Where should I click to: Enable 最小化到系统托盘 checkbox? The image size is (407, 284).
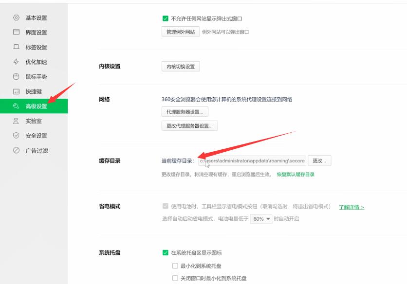coord(175,266)
